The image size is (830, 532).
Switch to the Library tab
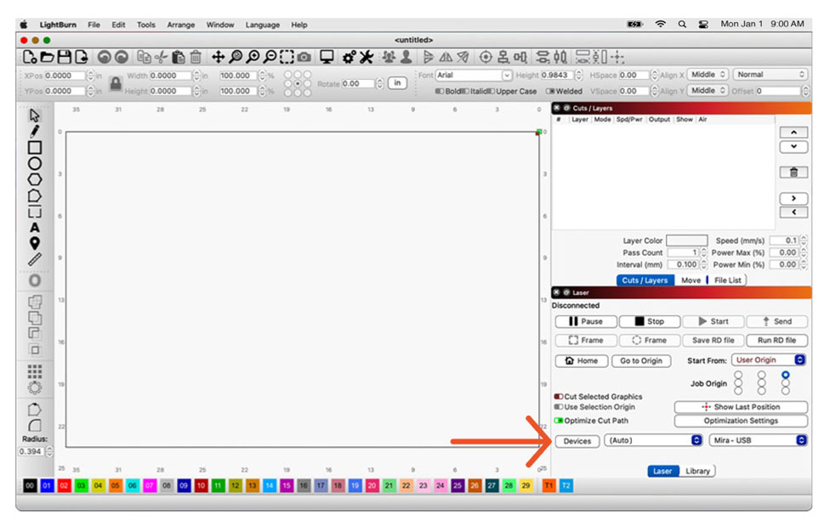(x=697, y=471)
